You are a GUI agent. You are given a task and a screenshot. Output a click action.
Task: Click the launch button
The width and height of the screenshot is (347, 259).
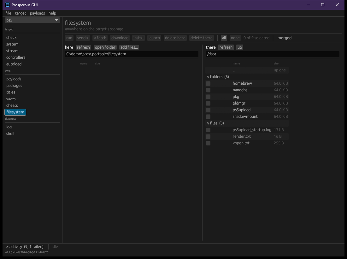pos(154,38)
